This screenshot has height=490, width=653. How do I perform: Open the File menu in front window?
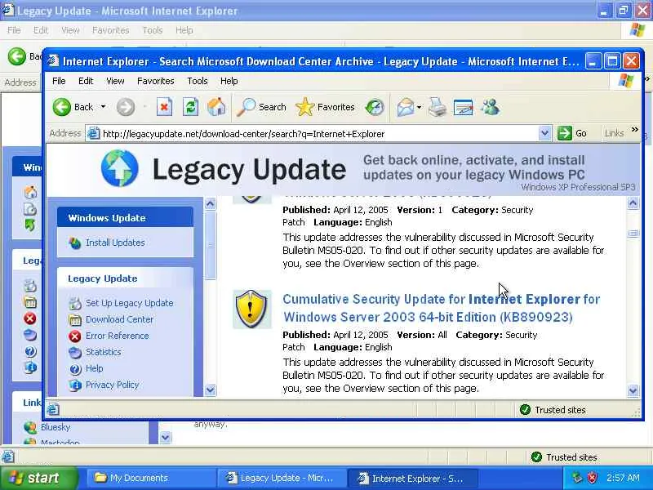point(59,81)
